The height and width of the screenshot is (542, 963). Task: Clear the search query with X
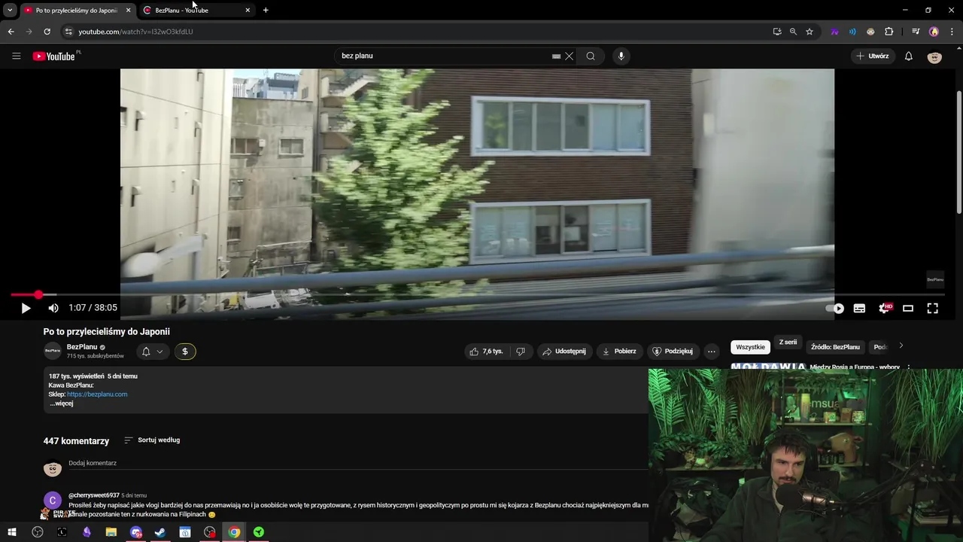(569, 56)
